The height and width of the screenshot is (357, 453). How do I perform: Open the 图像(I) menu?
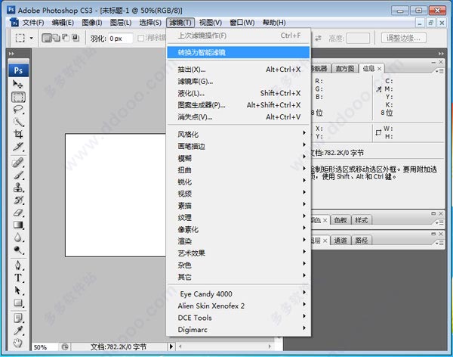[92, 23]
